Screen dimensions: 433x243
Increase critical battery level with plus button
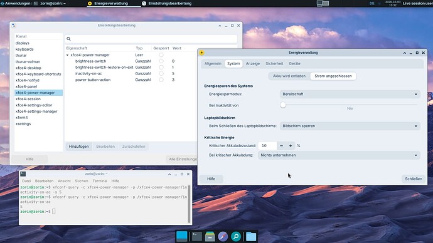coord(291,145)
